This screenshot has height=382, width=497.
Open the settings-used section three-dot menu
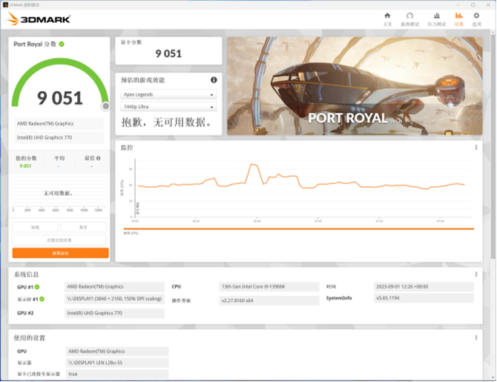coord(476,337)
